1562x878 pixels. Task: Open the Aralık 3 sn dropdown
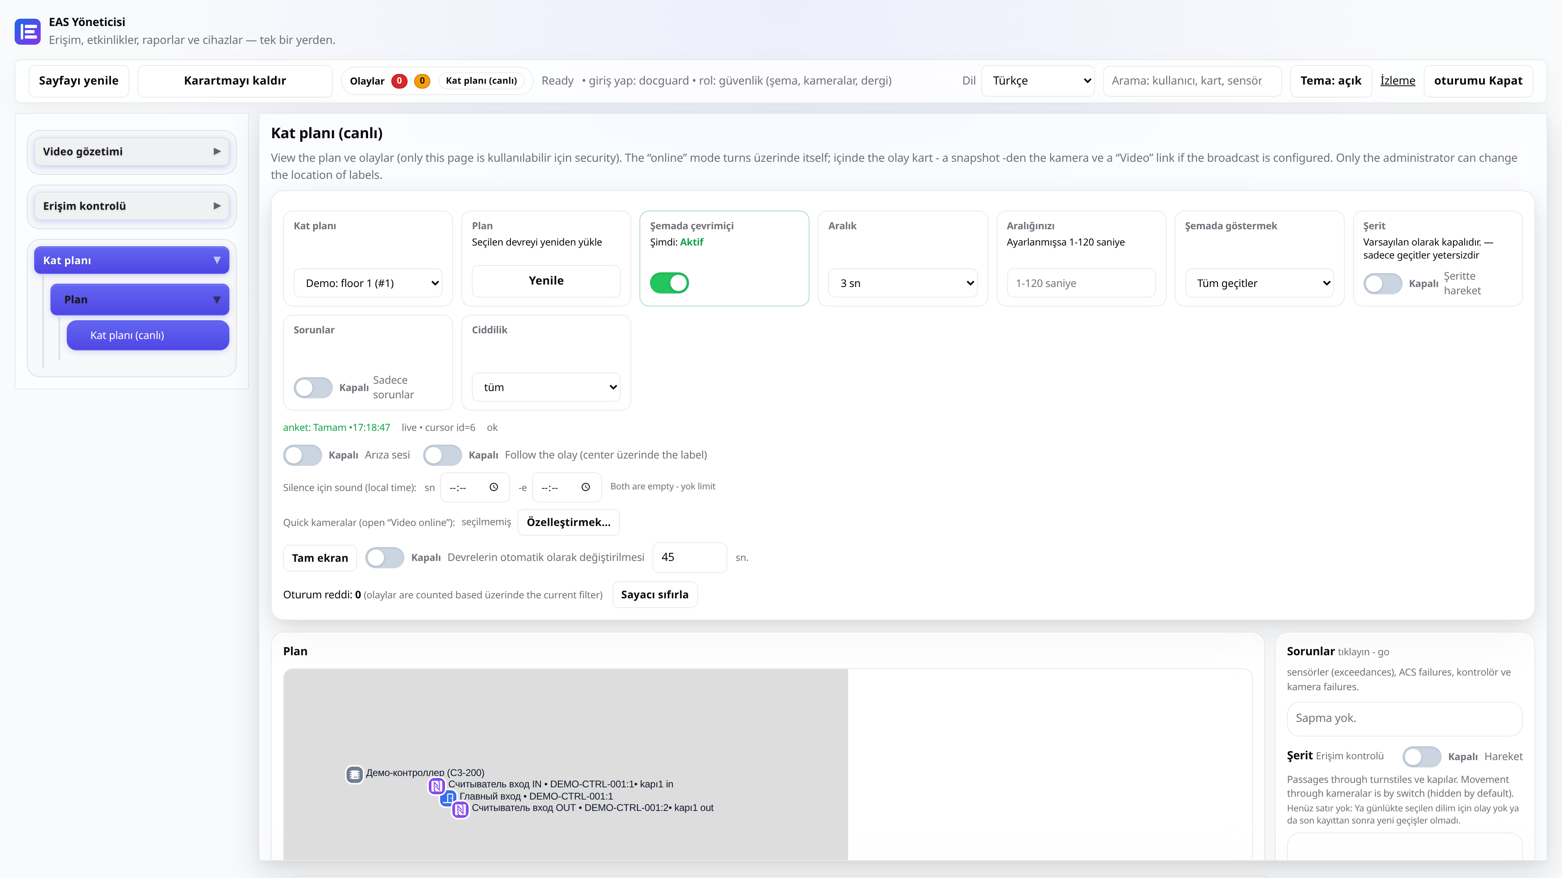click(x=902, y=283)
